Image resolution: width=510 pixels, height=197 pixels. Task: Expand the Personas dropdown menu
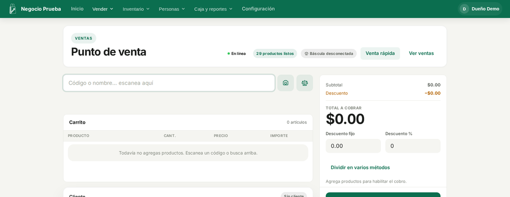[x=172, y=9]
